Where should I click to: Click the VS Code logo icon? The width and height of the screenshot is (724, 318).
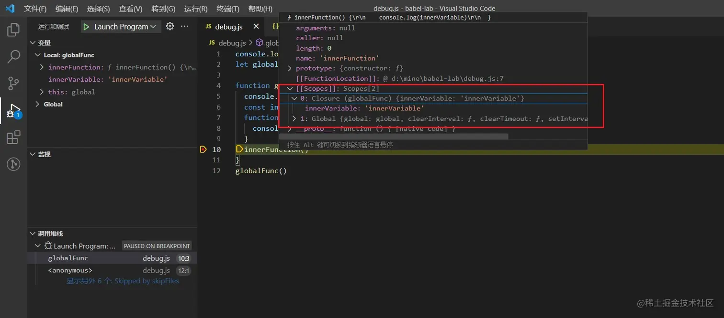tap(10, 9)
